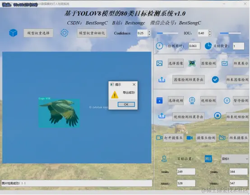
Task: Click the 模型权重选择 button
Action: 38,33
